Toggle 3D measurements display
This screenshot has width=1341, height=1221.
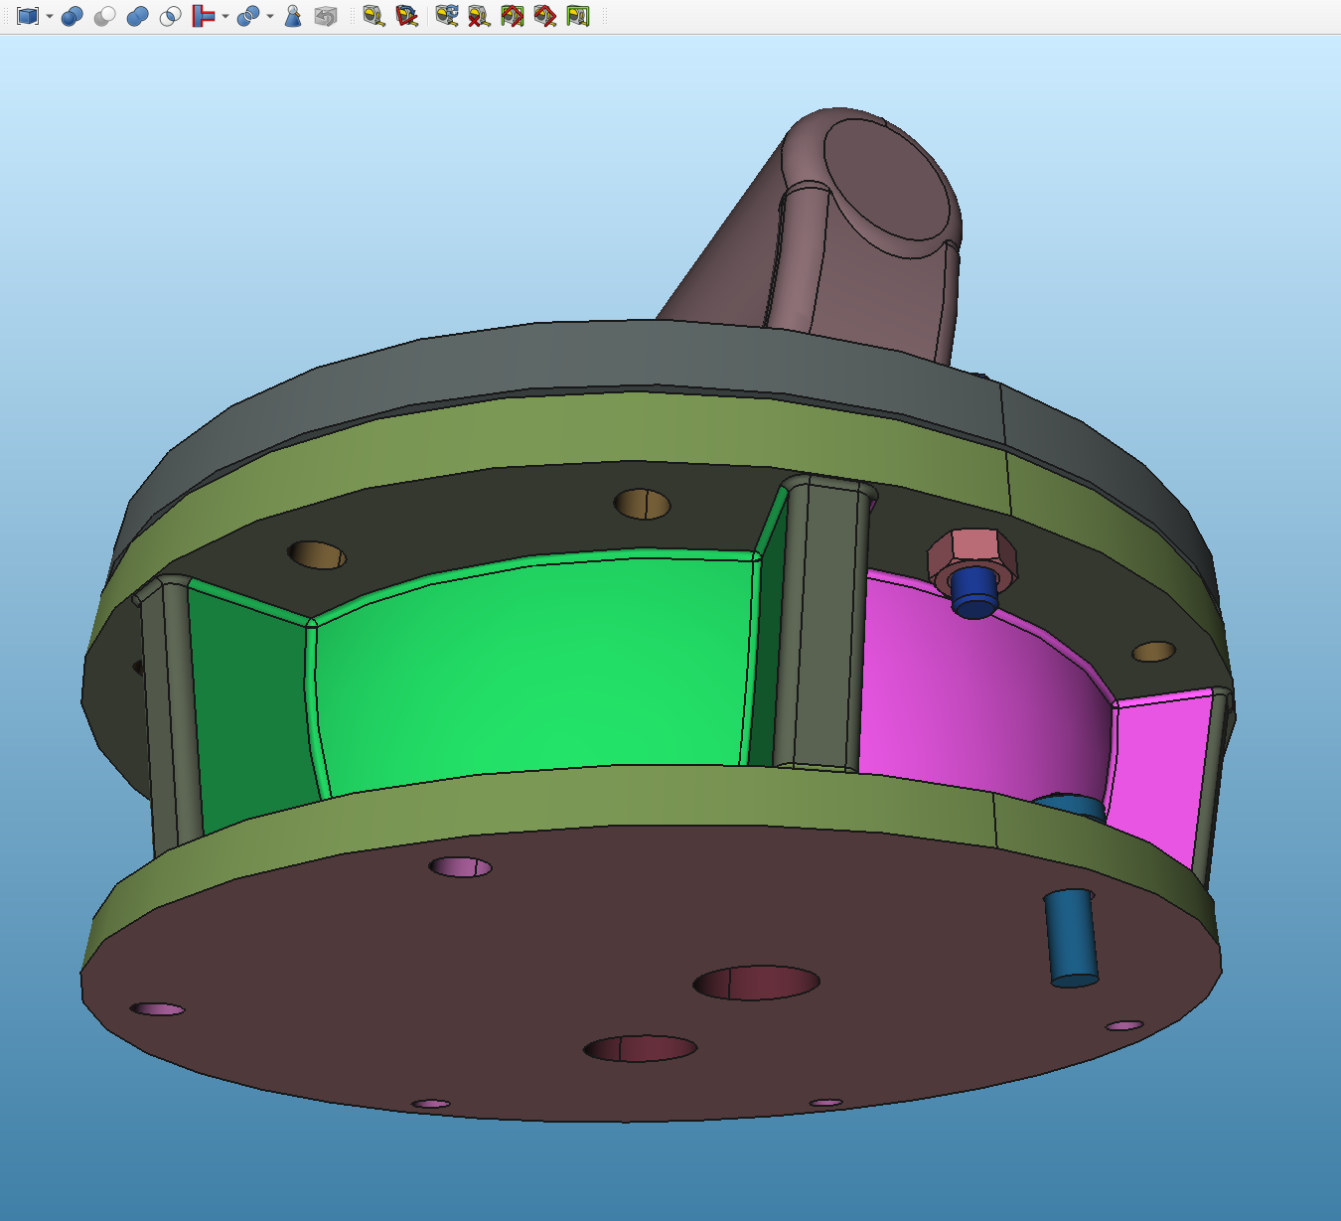pos(545,16)
